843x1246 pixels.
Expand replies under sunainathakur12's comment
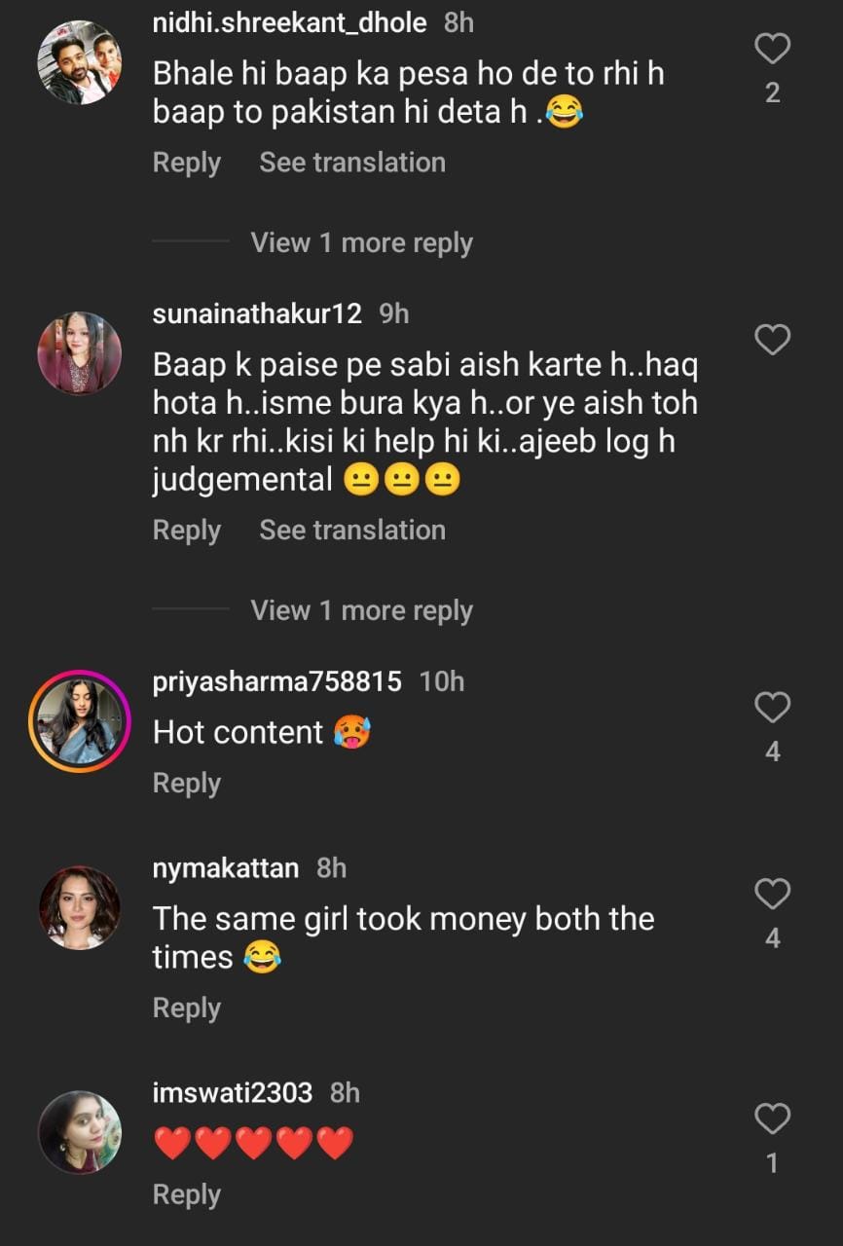point(361,610)
